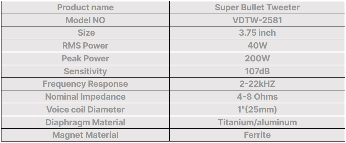Image resolution: width=346 pixels, height=143 pixels.
Task: Click the Size row label
Action: (86, 33)
